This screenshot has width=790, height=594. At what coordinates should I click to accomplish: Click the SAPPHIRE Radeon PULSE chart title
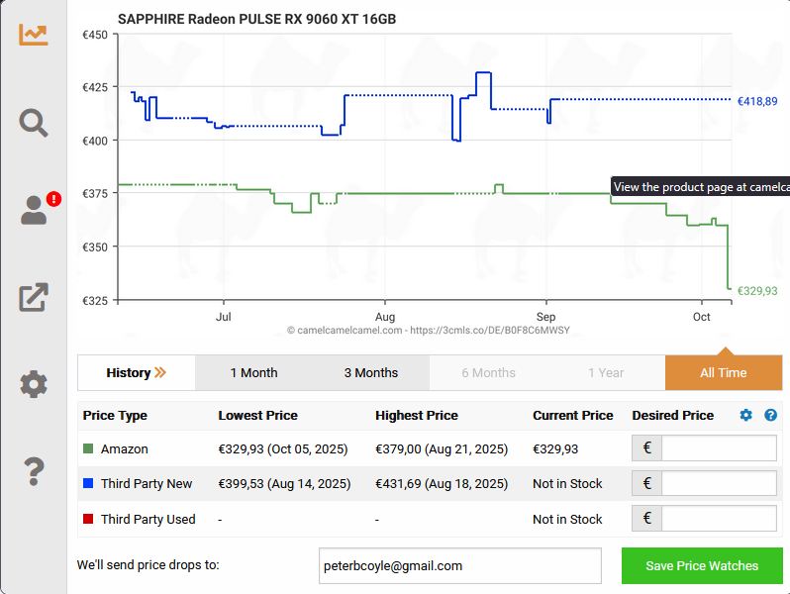[x=257, y=19]
